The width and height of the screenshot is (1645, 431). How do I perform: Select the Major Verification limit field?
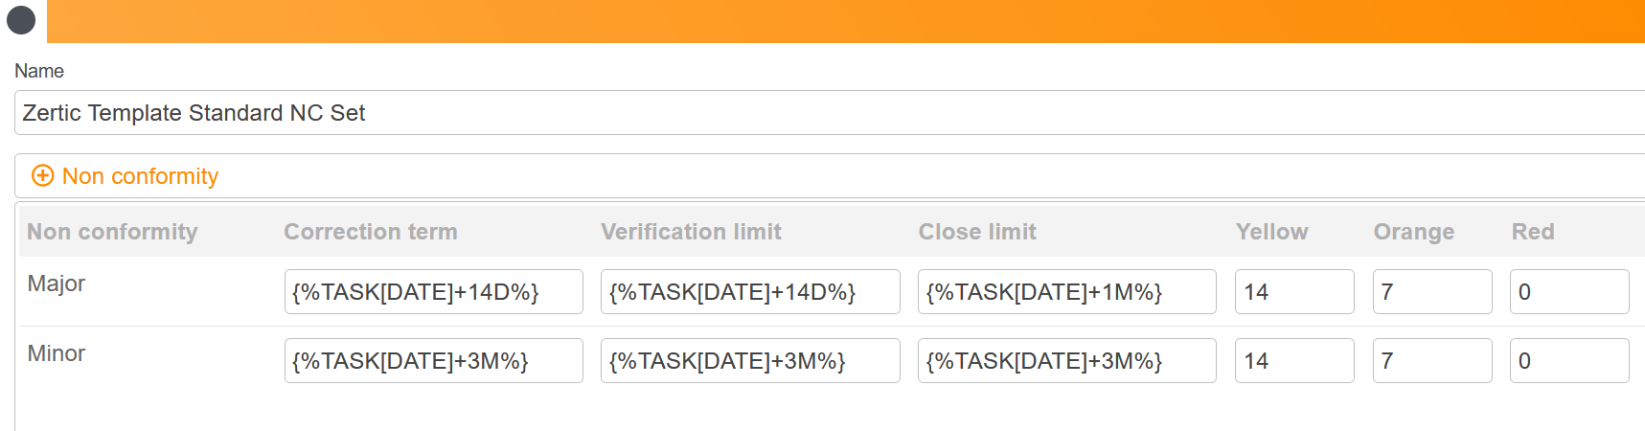coord(749,292)
